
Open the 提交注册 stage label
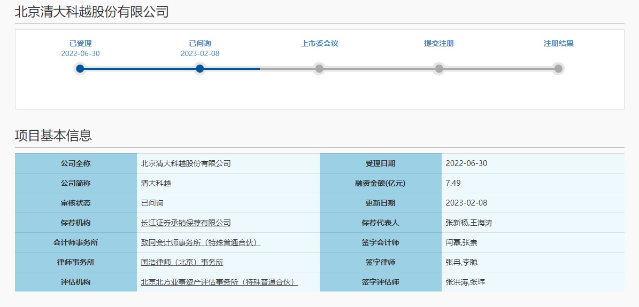(439, 43)
